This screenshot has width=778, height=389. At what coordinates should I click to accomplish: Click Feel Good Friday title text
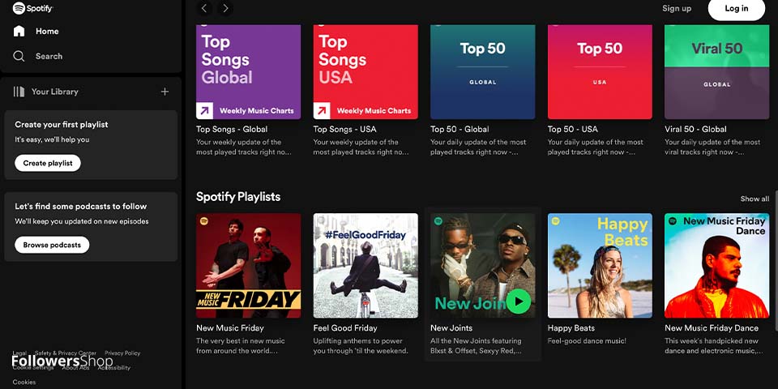(x=345, y=328)
